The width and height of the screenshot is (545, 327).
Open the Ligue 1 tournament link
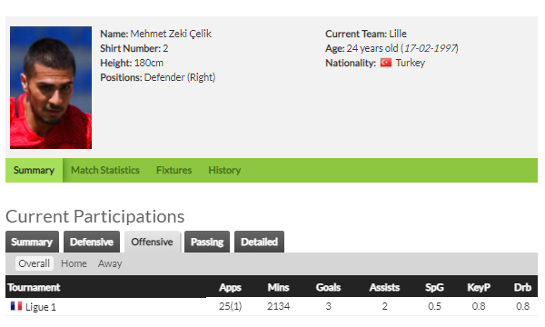pyautogui.click(x=40, y=307)
